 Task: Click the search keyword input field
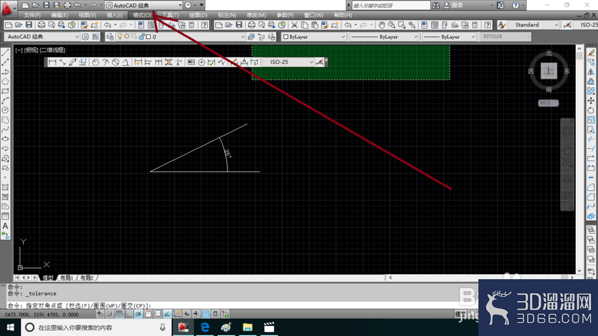(390, 5)
